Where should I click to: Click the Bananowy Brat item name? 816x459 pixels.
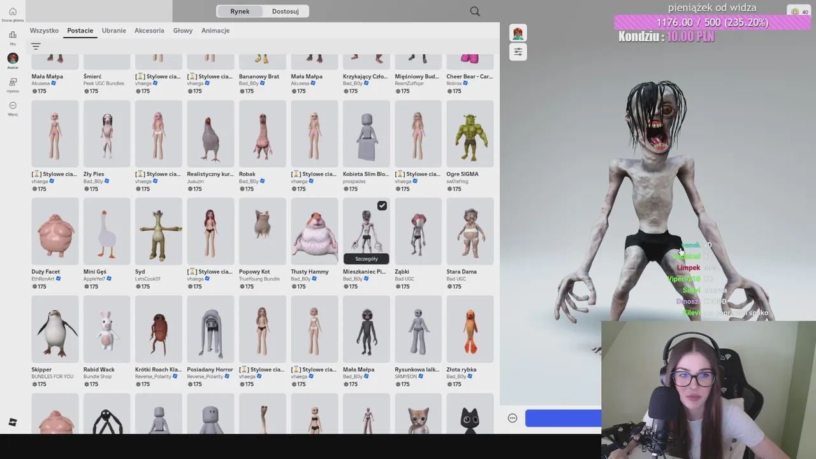(259, 76)
